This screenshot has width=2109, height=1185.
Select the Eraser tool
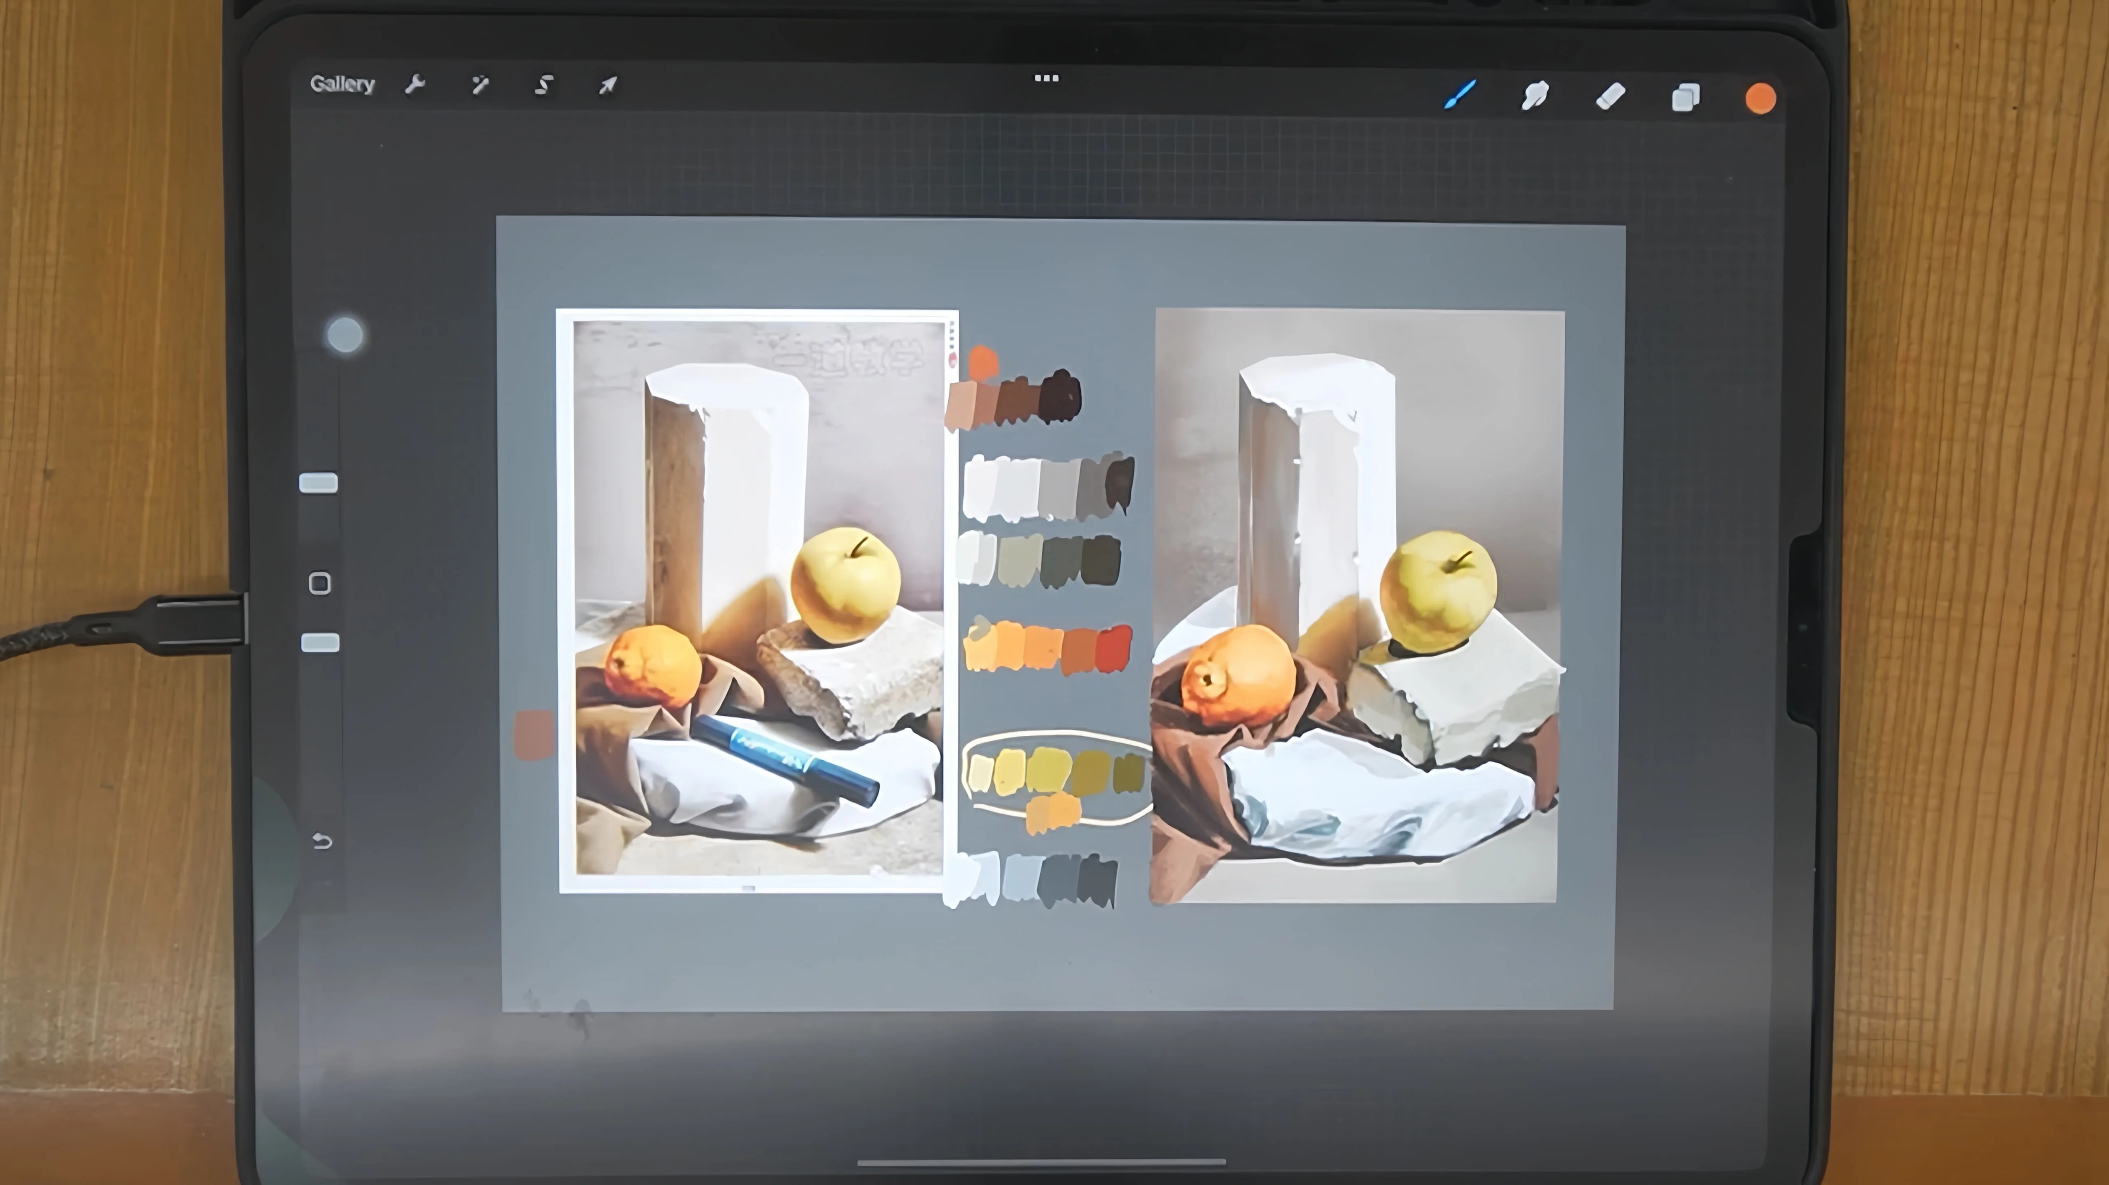1611,97
